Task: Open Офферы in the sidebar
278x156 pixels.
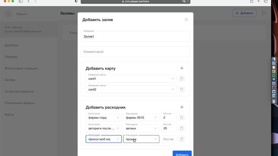Action: 11,57
